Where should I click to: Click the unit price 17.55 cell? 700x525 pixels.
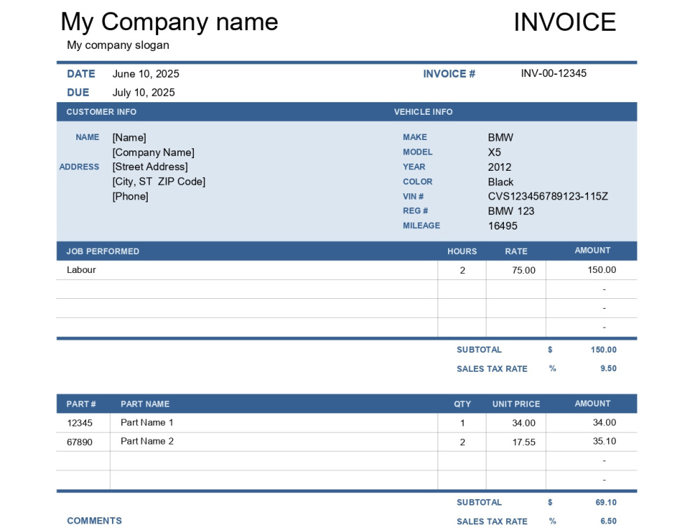point(516,442)
